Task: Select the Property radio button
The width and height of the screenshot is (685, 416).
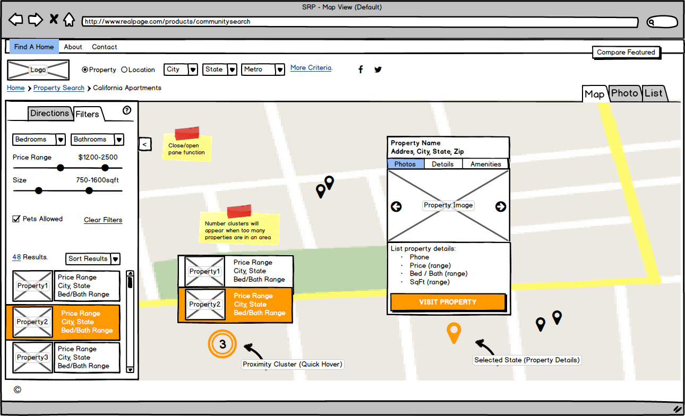Action: (84, 70)
